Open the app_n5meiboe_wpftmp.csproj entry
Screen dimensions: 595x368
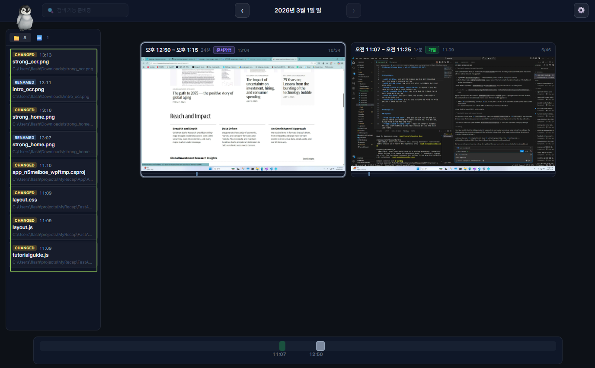[54, 172]
